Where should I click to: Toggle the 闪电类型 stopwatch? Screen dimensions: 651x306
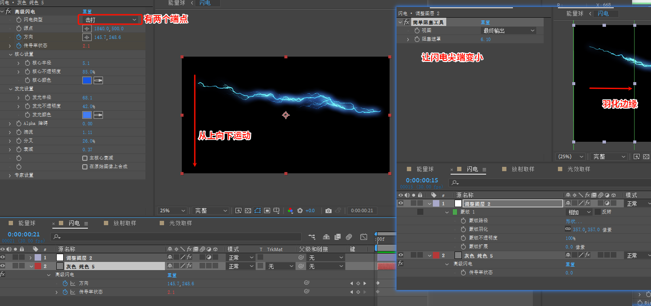pyautogui.click(x=19, y=19)
